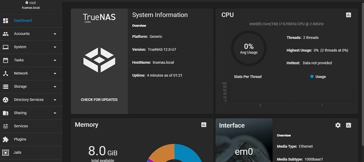Image resolution: width=364 pixels, height=162 pixels.
Task: Click the Sharing folder icon
Action: point(5,113)
